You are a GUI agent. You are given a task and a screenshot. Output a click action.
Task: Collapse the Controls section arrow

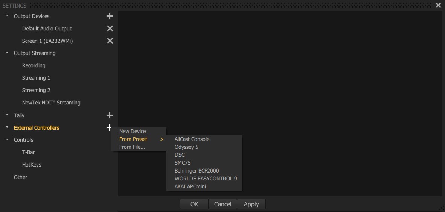tap(7, 139)
